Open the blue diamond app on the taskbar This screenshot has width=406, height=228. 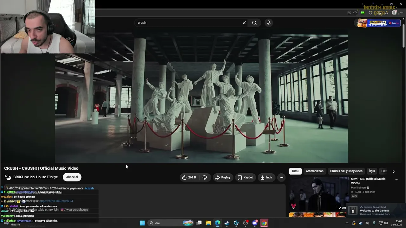(x=236, y=223)
